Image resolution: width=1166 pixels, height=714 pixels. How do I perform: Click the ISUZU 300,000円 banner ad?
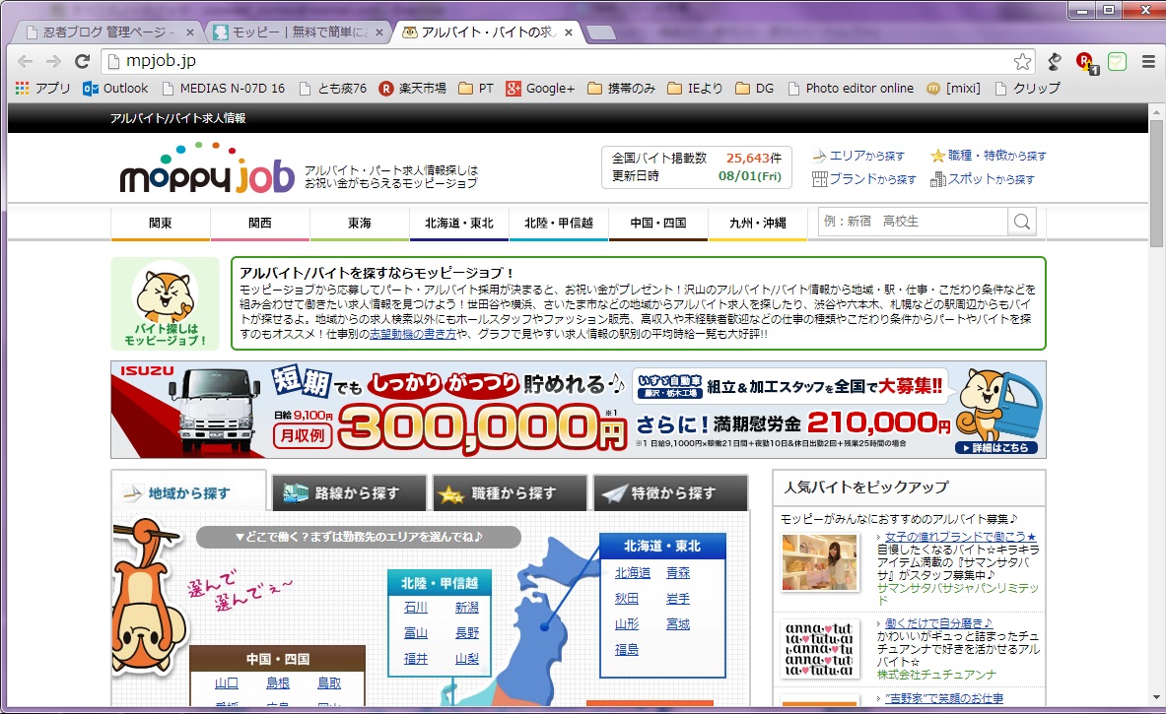click(579, 410)
